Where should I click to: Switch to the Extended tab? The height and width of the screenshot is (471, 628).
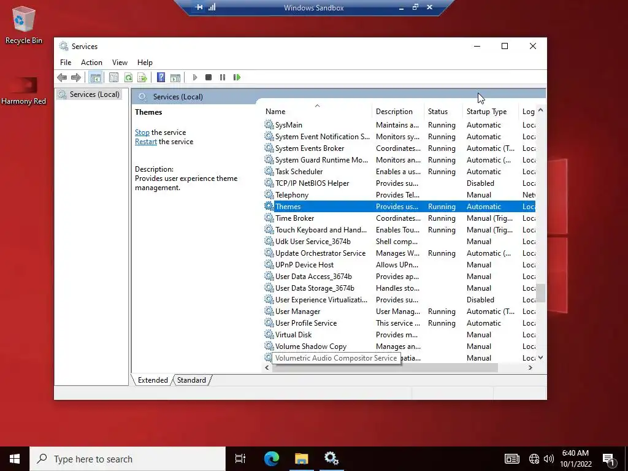pyautogui.click(x=153, y=380)
